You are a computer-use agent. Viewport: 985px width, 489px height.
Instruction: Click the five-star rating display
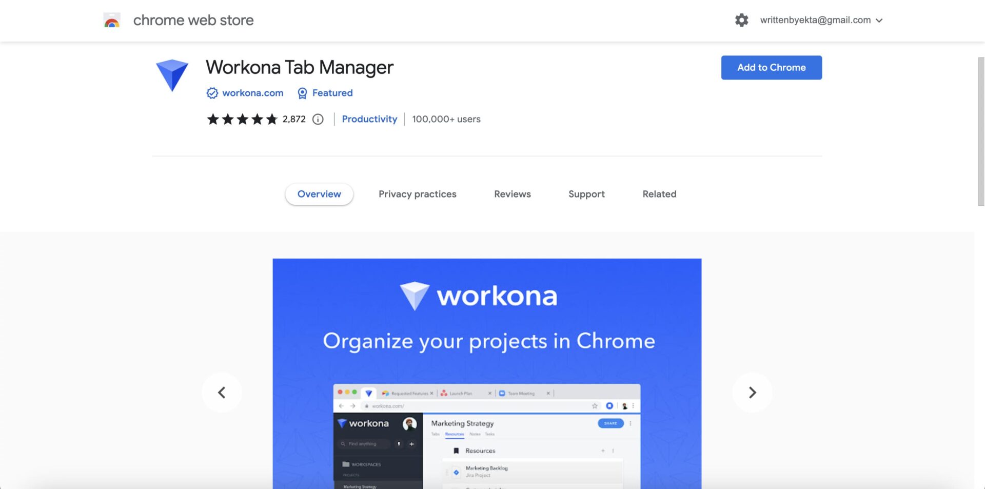coord(242,119)
